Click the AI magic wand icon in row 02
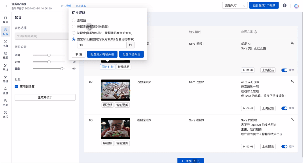 pos(292,81)
